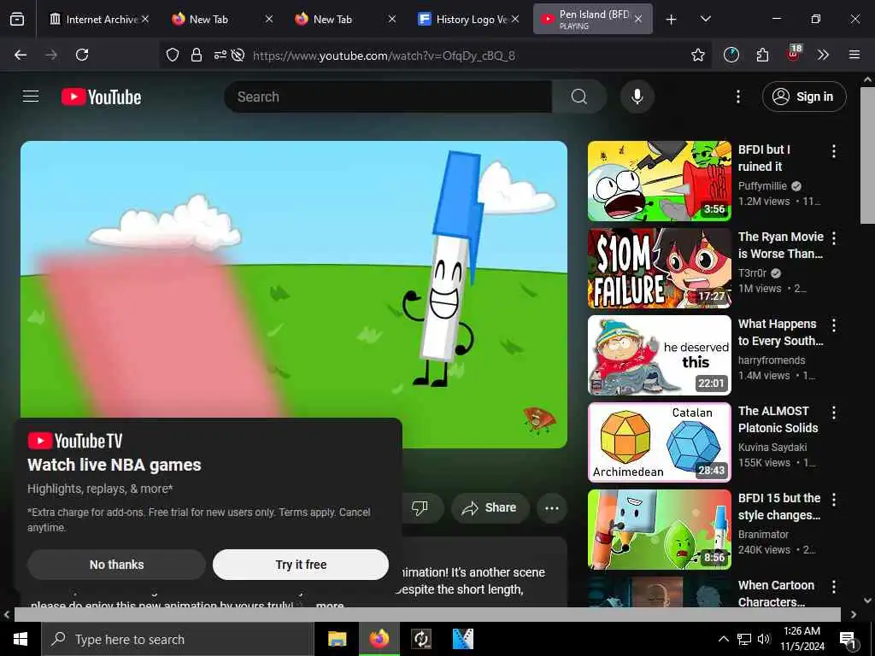Open more actions ellipsis under the video

point(552,507)
